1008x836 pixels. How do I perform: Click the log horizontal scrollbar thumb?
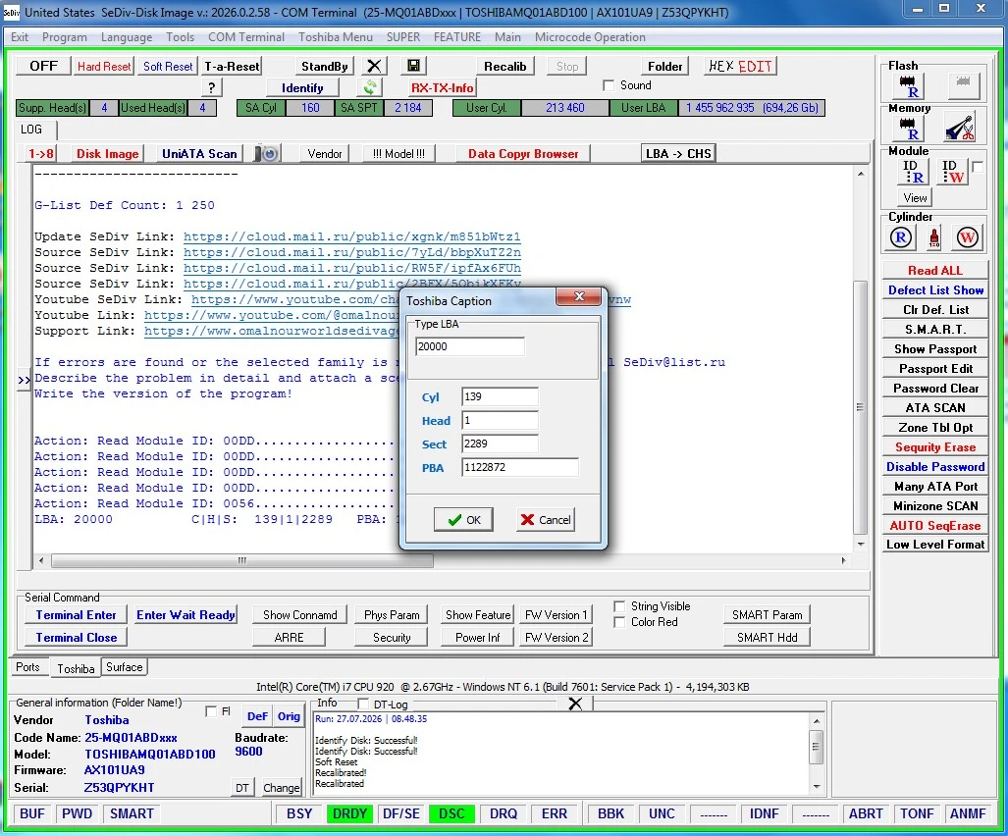(242, 560)
